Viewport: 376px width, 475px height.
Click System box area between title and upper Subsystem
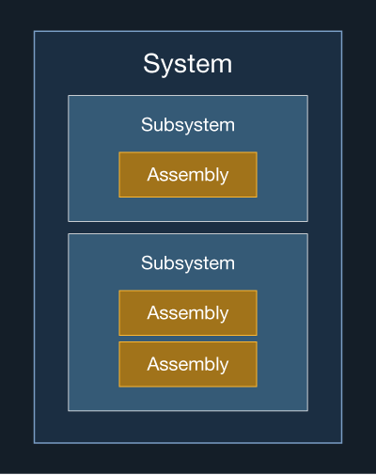[188, 86]
